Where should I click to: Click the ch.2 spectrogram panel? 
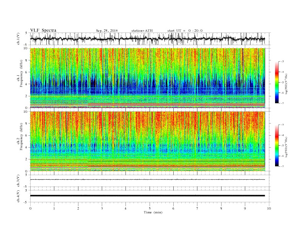coord(147,141)
